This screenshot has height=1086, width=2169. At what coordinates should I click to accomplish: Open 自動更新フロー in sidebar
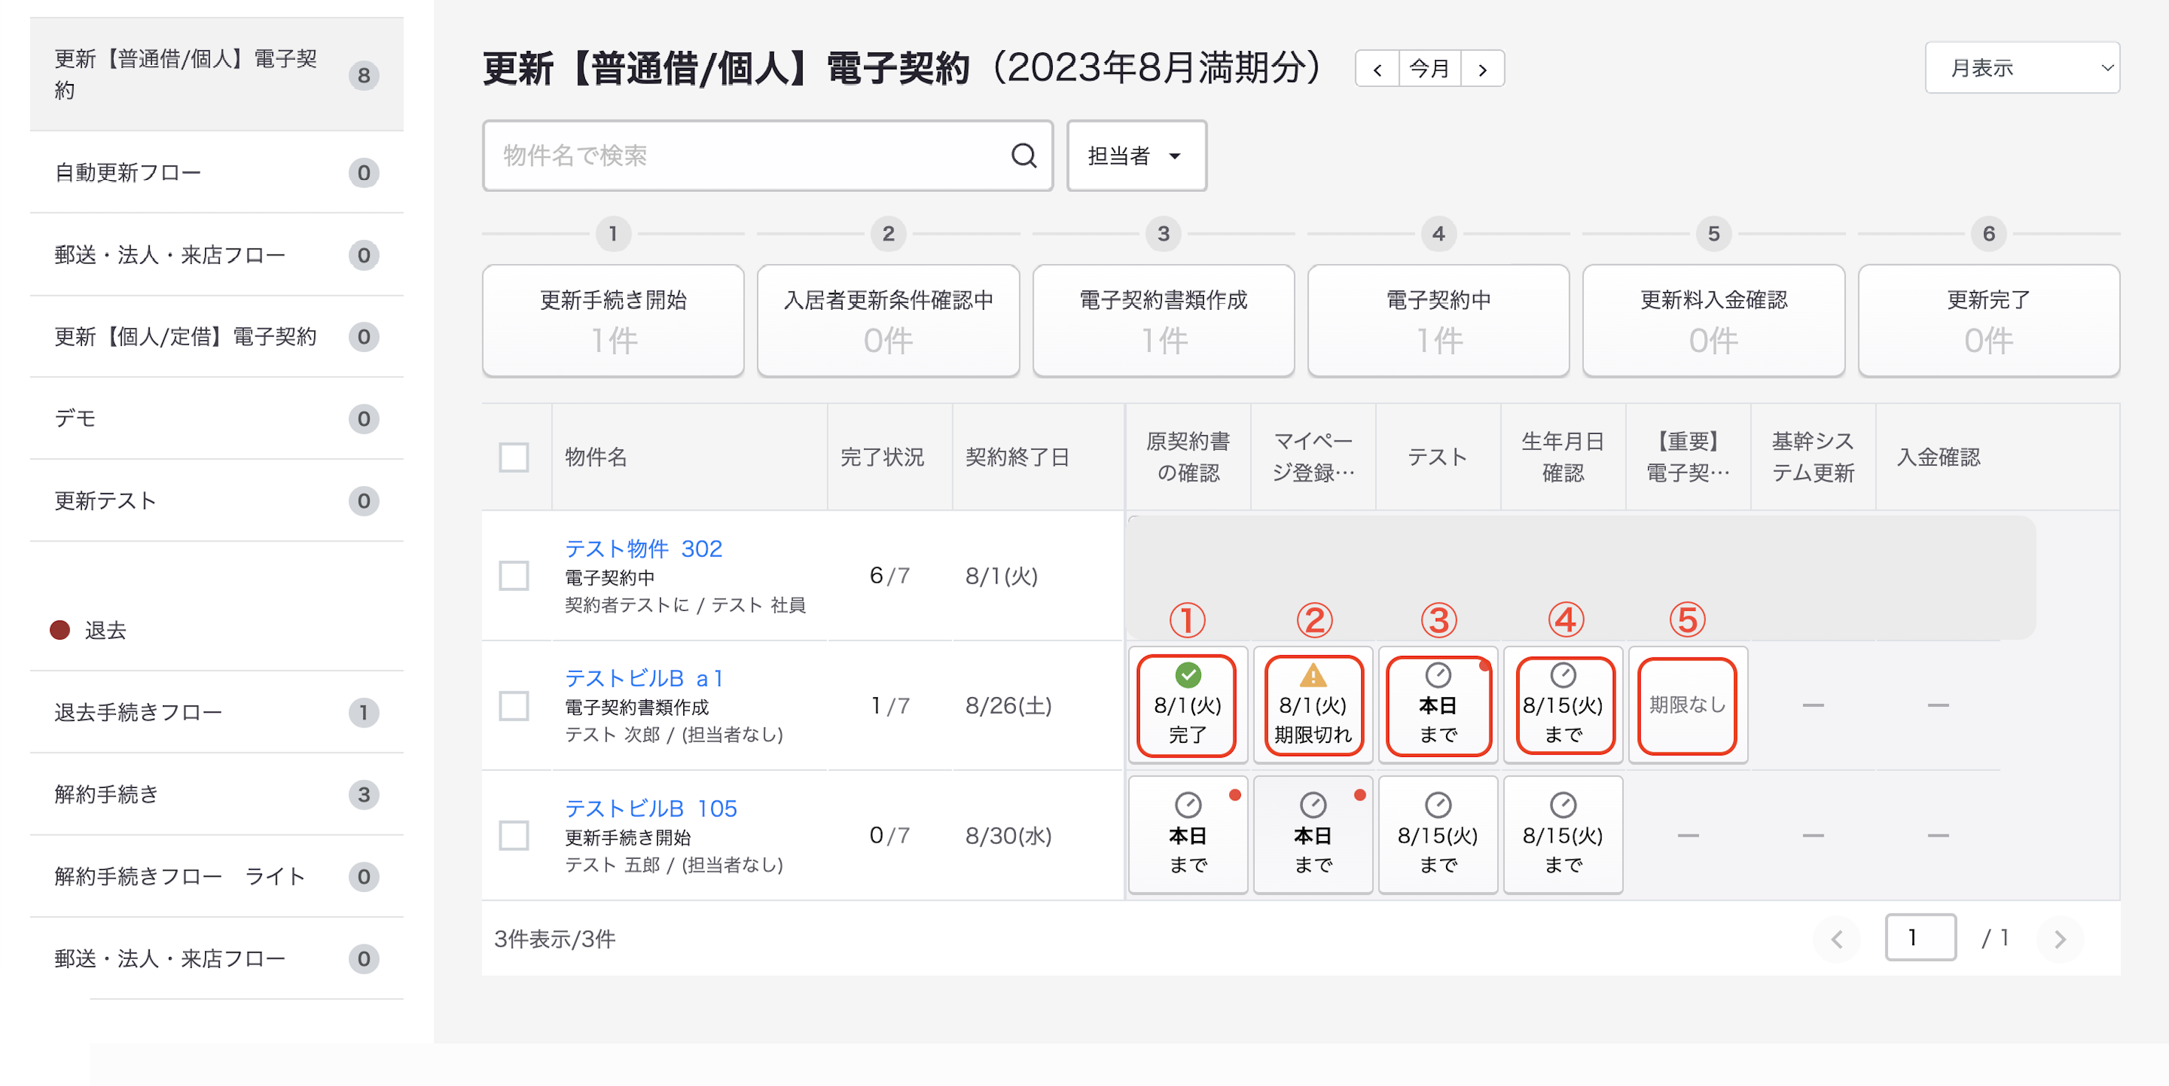click(216, 173)
